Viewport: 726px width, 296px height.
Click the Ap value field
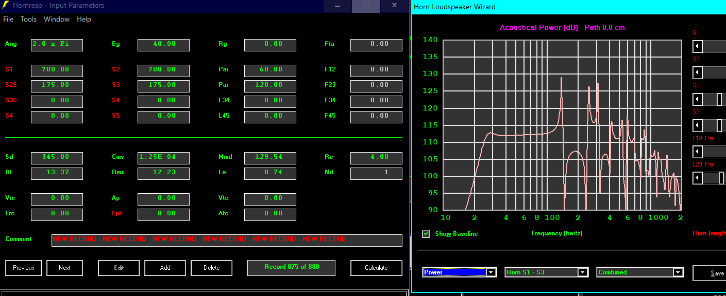click(x=163, y=199)
